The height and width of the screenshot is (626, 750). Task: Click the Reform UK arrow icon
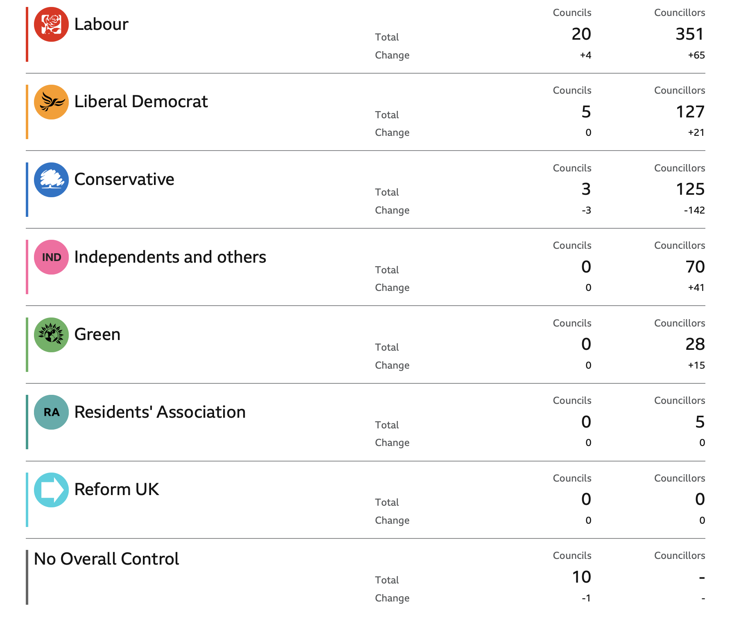click(x=51, y=490)
